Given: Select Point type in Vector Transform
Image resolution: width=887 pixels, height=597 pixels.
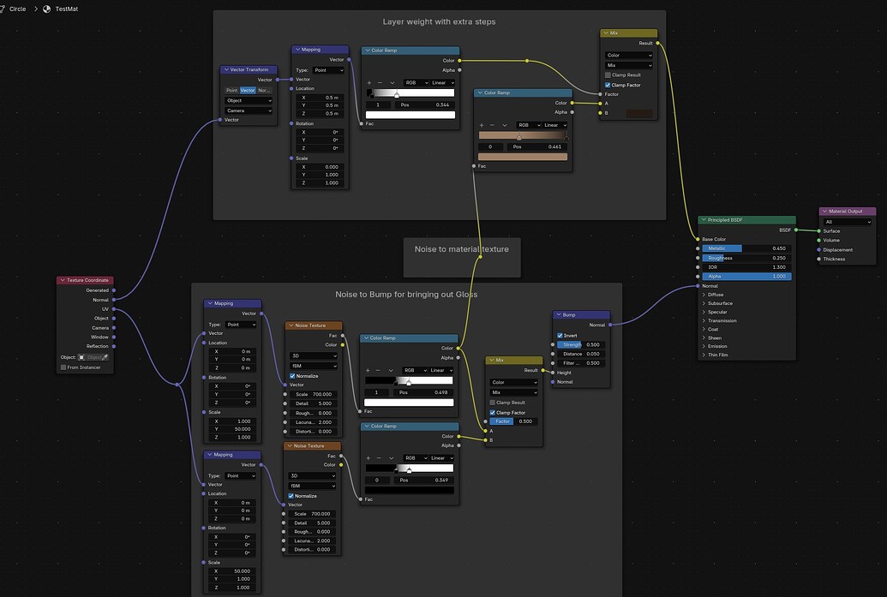Looking at the screenshot, I should tap(232, 91).
